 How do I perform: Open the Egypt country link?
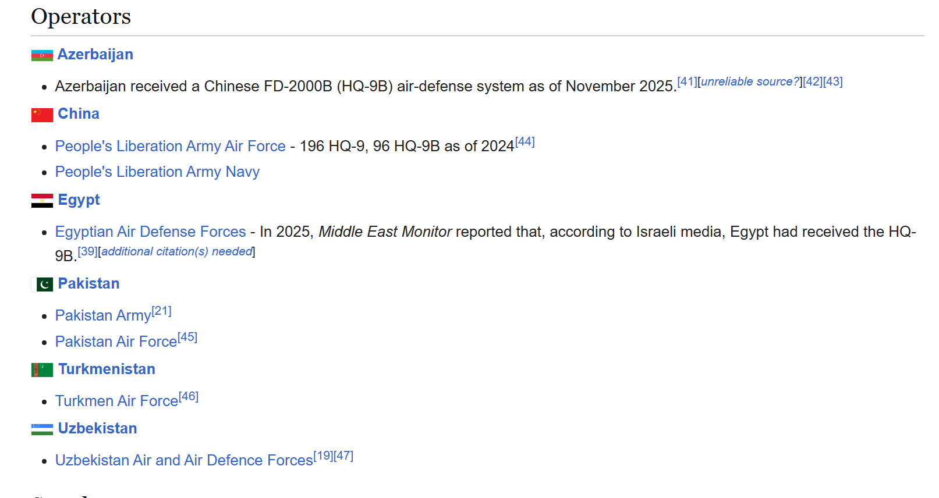point(79,200)
